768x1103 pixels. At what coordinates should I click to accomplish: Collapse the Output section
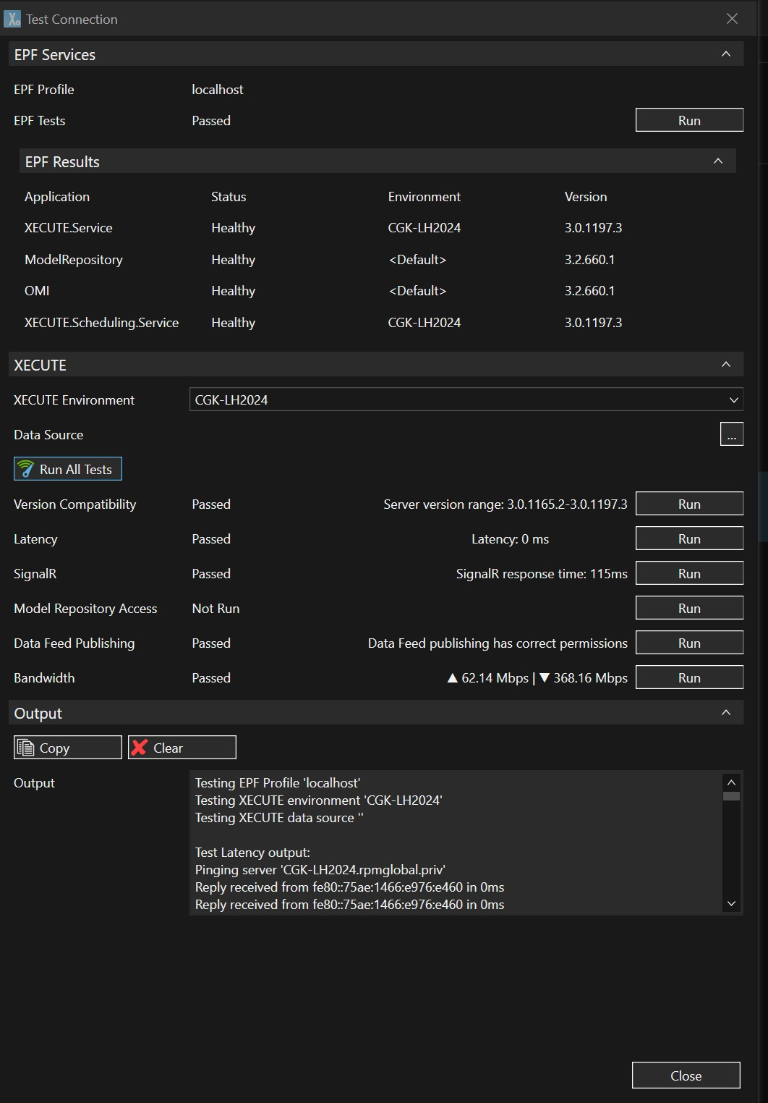(726, 713)
